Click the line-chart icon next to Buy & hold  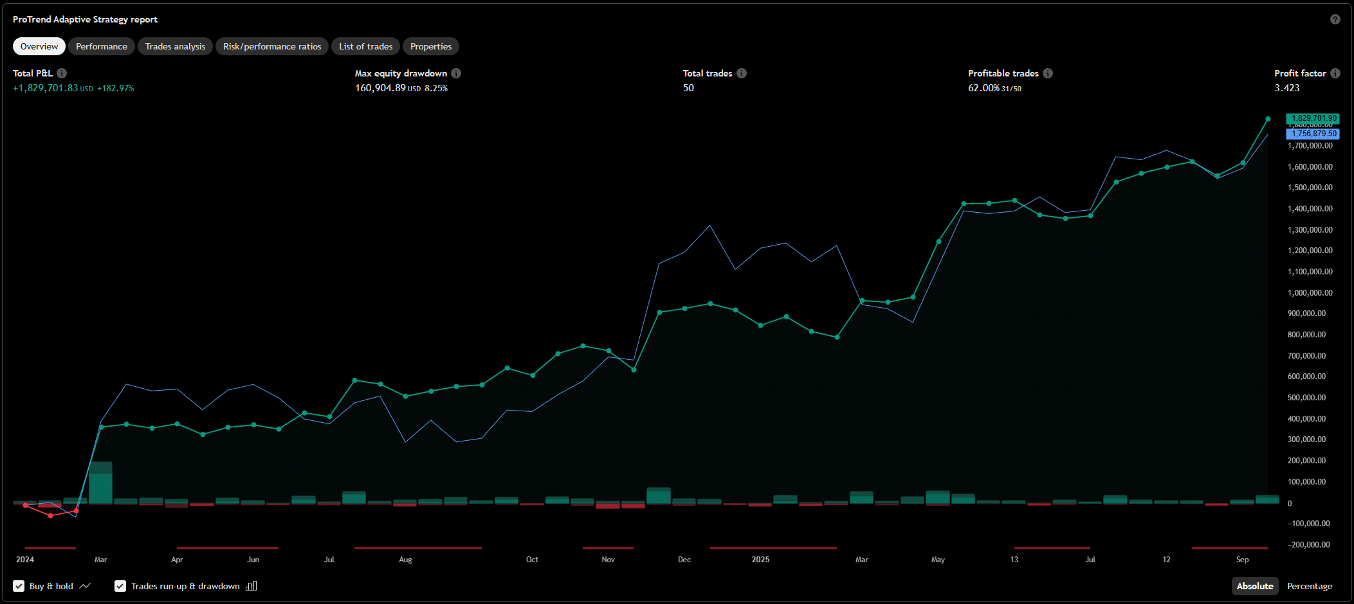(x=86, y=585)
